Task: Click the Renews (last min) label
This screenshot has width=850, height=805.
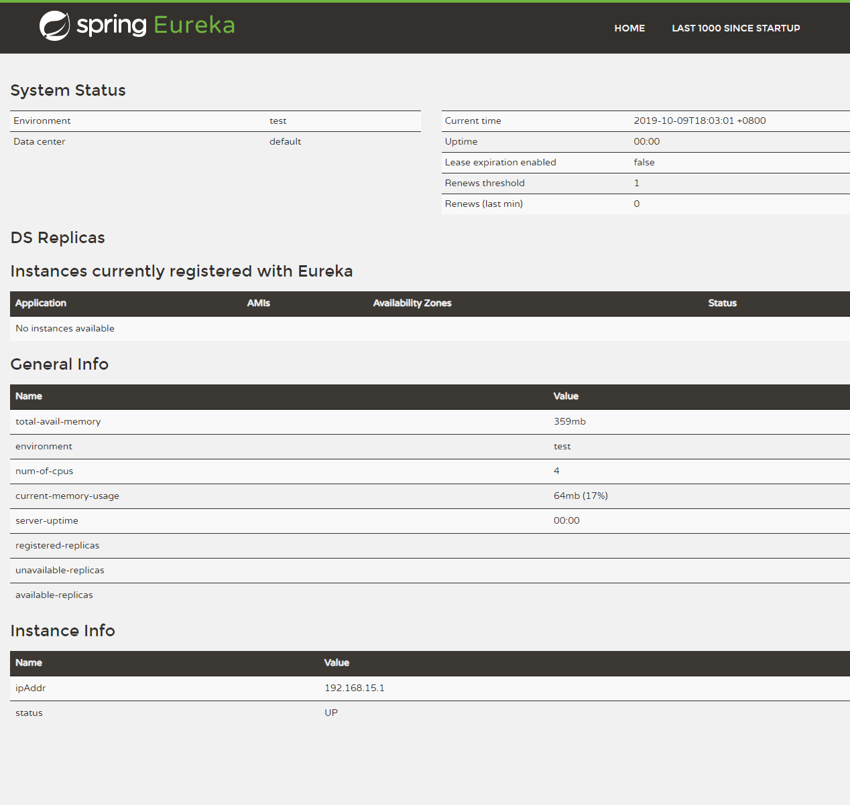Action: tap(483, 204)
